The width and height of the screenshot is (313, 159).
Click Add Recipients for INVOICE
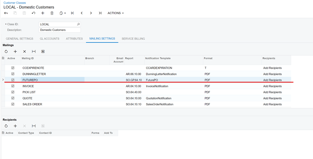(x=272, y=86)
